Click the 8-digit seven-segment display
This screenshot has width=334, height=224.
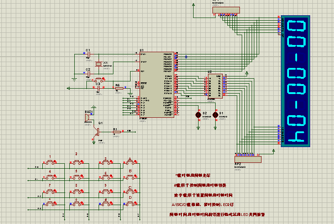click(x=295, y=81)
